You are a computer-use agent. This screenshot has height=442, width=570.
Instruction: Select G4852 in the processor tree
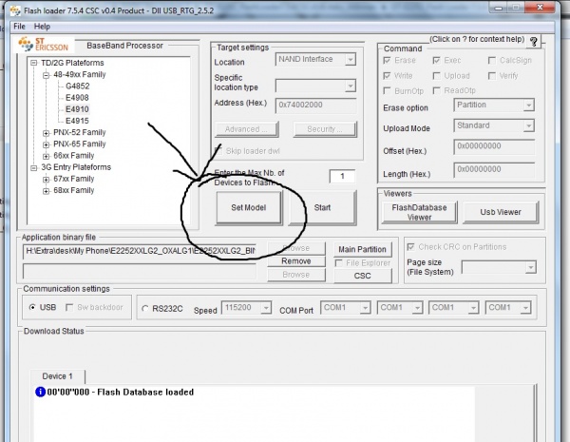[x=78, y=86]
